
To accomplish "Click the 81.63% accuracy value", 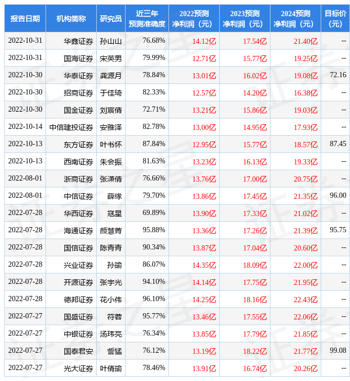I will pos(154,161).
